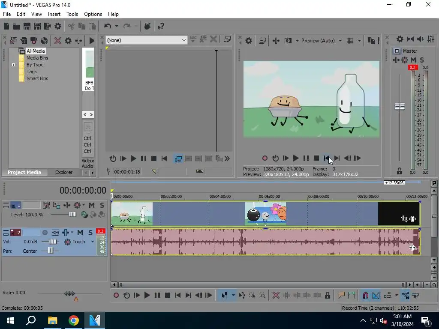Viewport: 439px width, 329px height.
Task: Open the Insert menu
Action: pyautogui.click(x=54, y=14)
